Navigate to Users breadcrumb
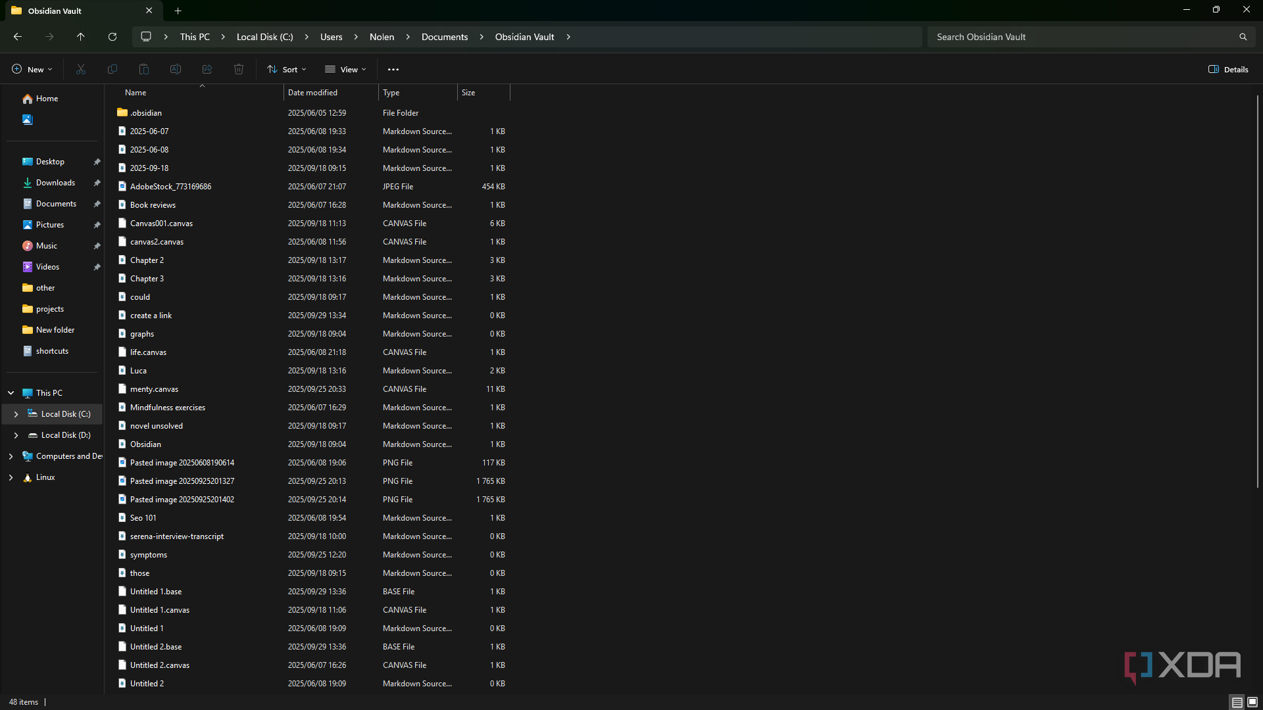The width and height of the screenshot is (1263, 710). click(x=331, y=37)
